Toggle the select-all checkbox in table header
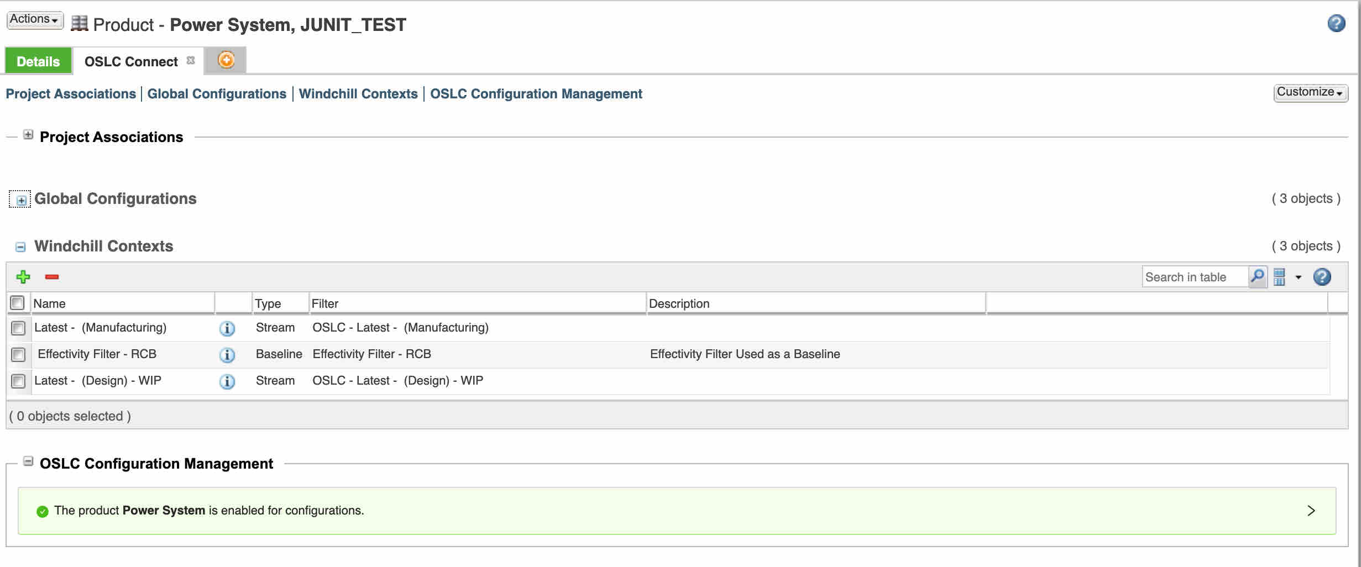The image size is (1361, 567). tap(18, 303)
